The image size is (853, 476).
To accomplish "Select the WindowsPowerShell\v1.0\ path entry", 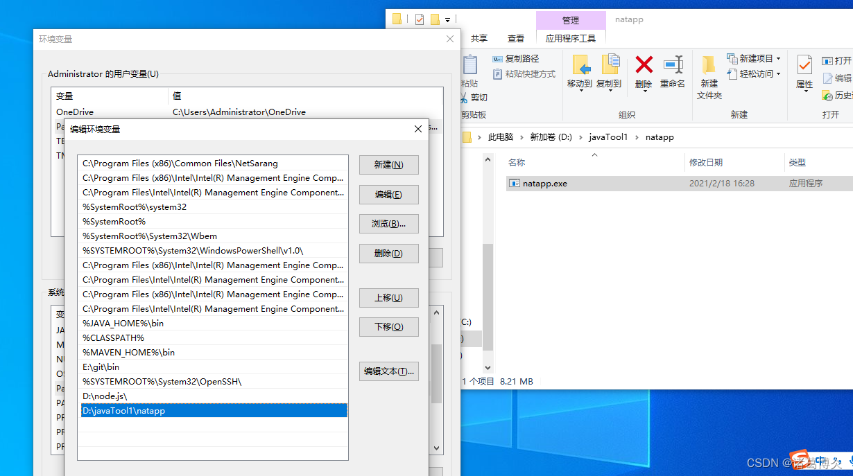I will [213, 251].
